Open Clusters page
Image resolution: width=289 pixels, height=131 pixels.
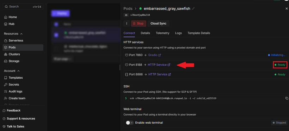[x=14, y=54]
